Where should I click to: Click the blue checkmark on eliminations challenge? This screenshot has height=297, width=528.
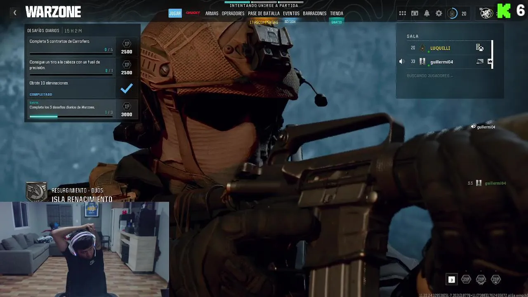[127, 88]
